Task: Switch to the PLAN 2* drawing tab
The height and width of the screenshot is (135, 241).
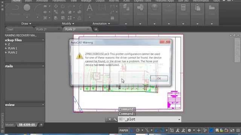Action: tap(41, 29)
